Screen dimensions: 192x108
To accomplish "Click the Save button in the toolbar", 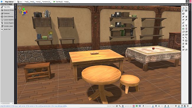I will tap(20, 2).
